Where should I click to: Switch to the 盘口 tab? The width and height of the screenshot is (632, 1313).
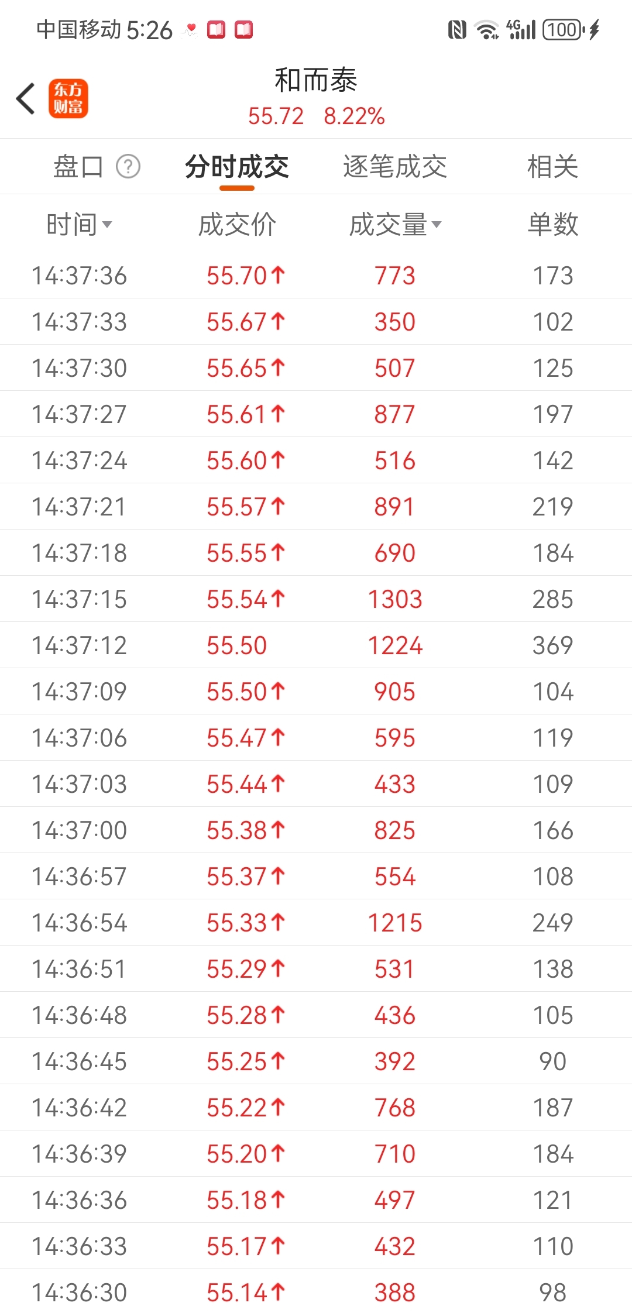78,167
